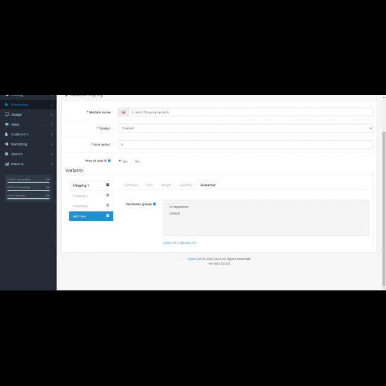
Task: Check the Unregistered customer group box
Action: pyautogui.click(x=167, y=207)
